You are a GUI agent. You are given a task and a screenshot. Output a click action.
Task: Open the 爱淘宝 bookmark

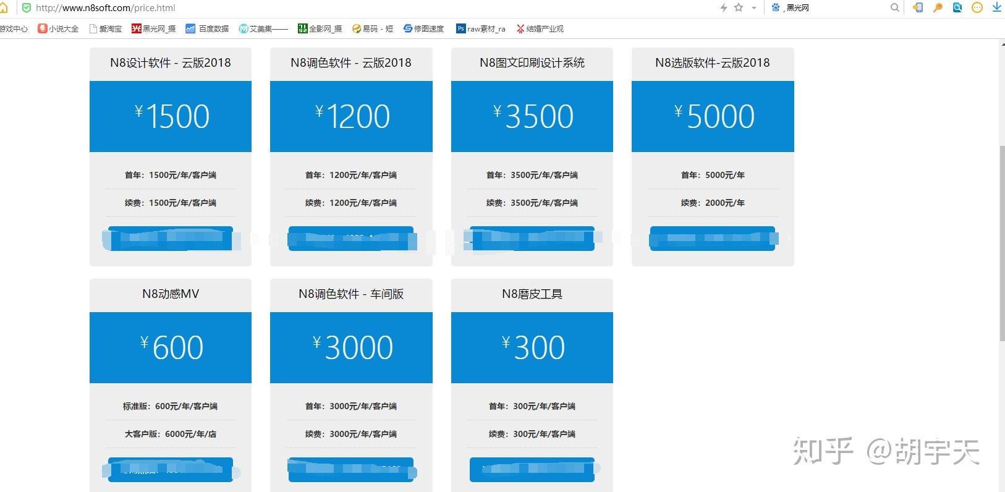106,28
